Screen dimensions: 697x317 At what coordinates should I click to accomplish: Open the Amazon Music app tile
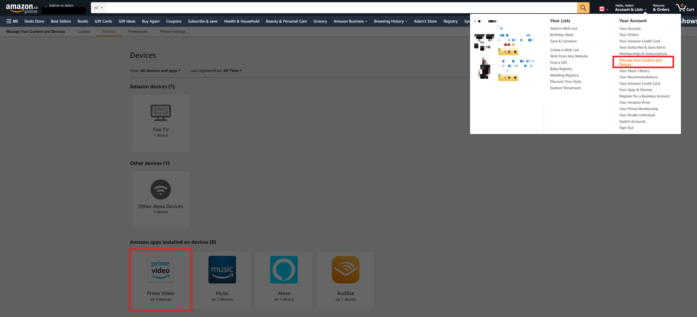point(222,280)
